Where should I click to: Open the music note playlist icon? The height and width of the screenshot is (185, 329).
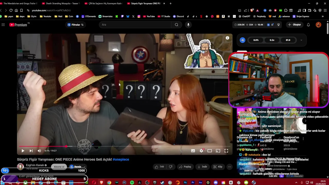pyautogui.click(x=299, y=10)
